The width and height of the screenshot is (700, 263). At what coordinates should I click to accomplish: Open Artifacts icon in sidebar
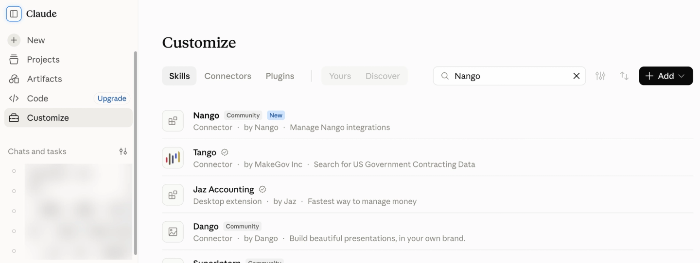[x=14, y=79]
